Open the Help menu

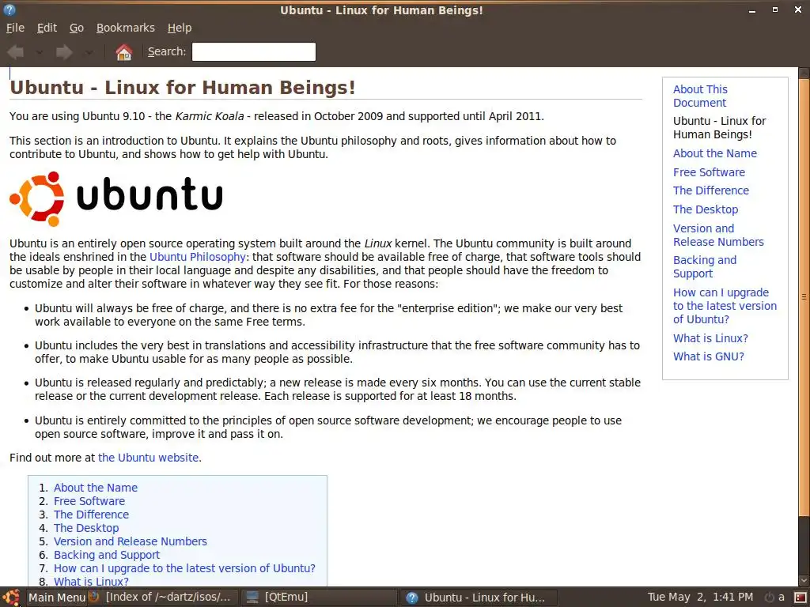point(180,28)
